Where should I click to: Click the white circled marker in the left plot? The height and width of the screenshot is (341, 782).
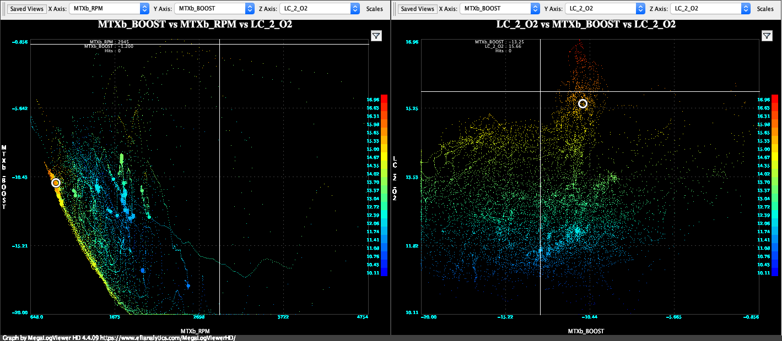point(56,183)
